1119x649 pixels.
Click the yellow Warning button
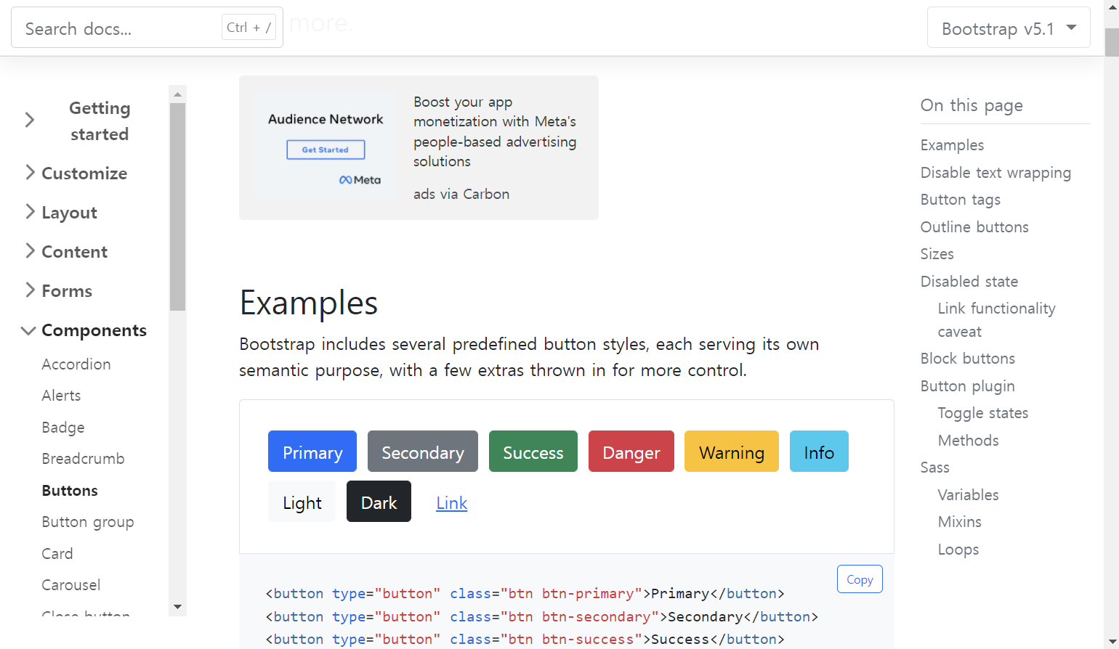(732, 452)
